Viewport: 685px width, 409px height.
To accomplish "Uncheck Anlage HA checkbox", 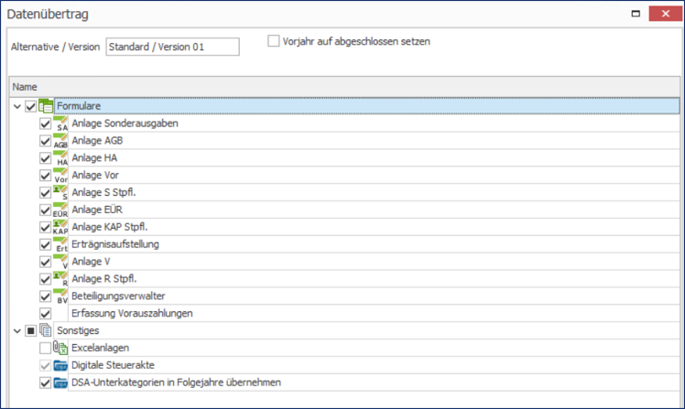I will pos(45,158).
